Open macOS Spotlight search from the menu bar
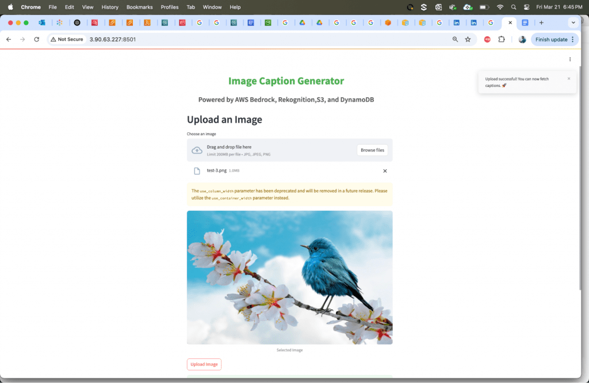 pos(513,7)
